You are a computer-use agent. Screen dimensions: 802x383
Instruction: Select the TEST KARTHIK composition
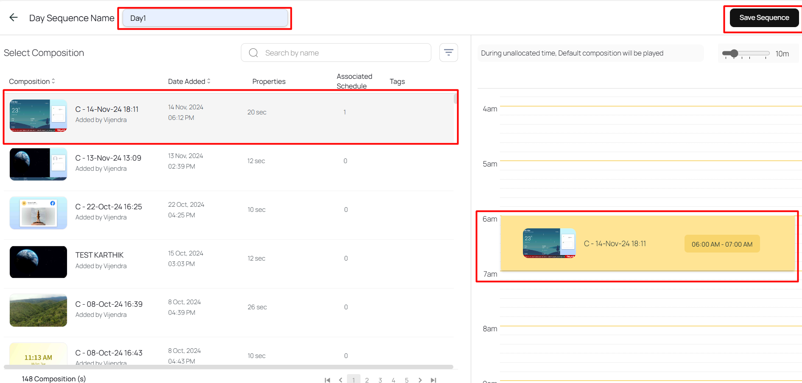coord(100,255)
